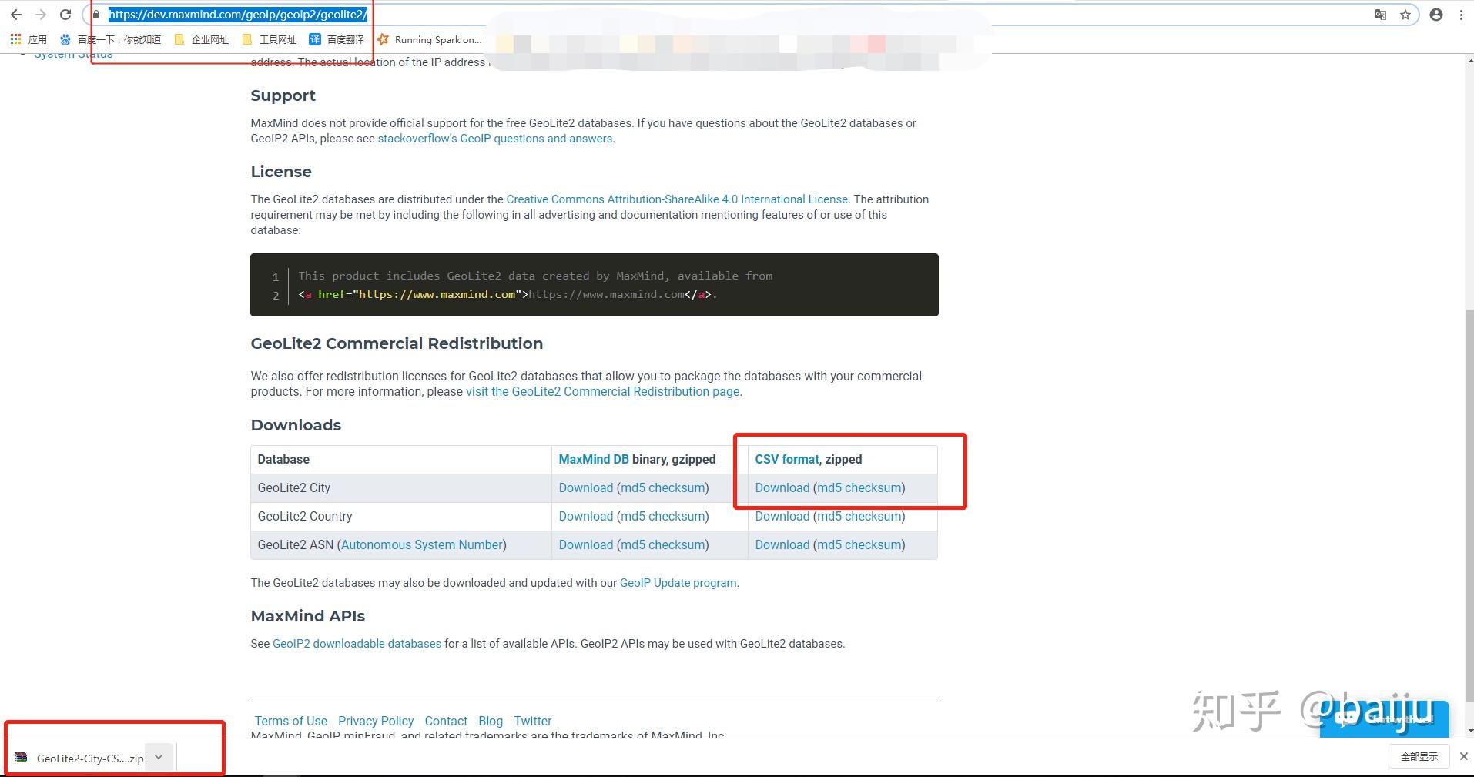The width and height of the screenshot is (1474, 777).
Task: Download GeoLite2 City CSV zip
Action: point(782,488)
